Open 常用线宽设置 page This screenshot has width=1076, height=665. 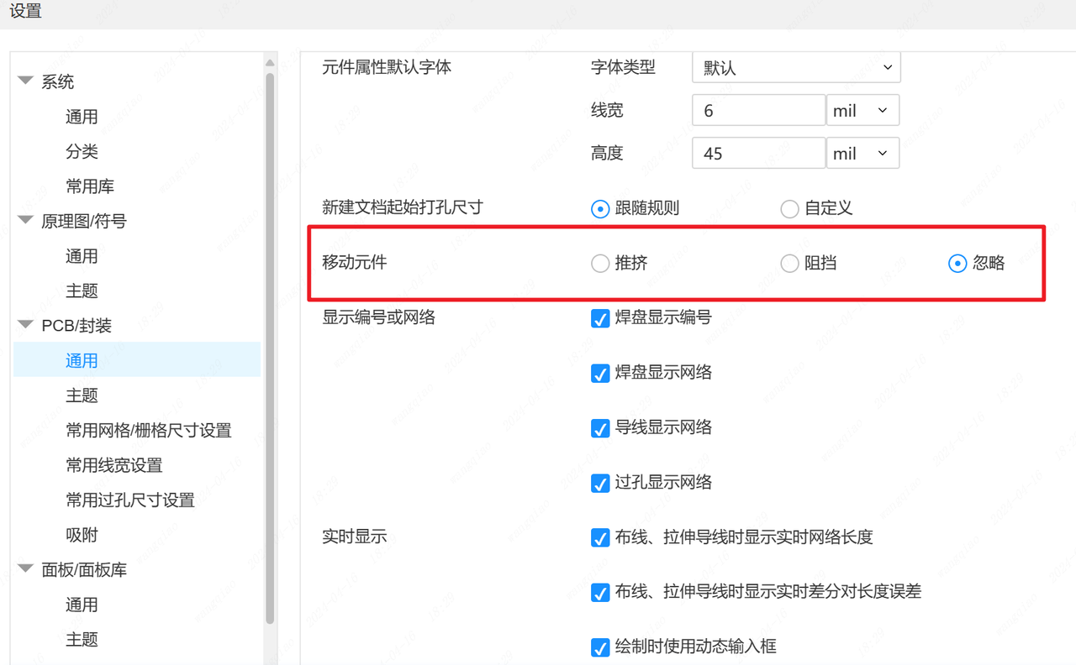coord(114,465)
